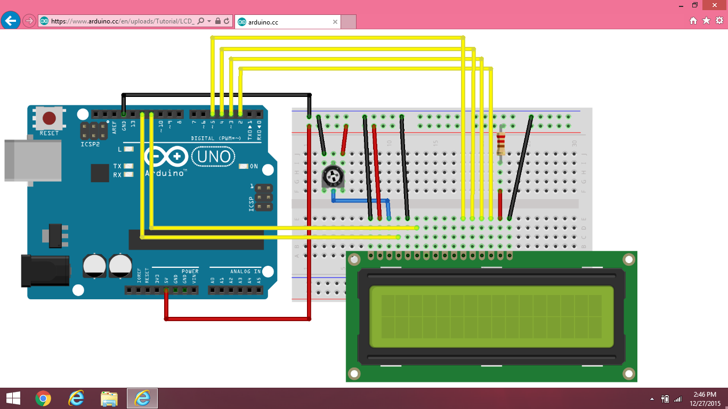Click the green LCD display screen
The height and width of the screenshot is (409, 728).
[491, 316]
